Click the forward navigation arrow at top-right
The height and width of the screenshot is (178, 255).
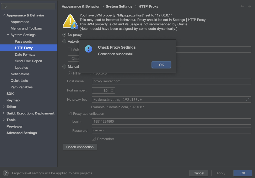tap(249, 6)
